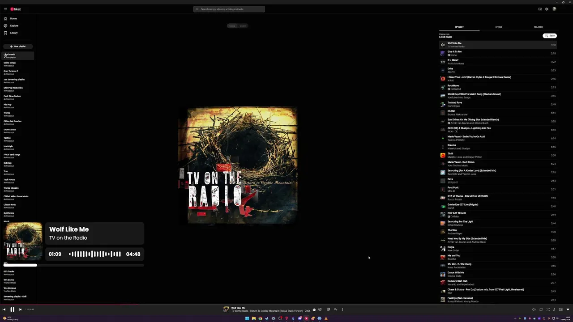Open the Gran Turismo 7 playlist

coord(18,72)
